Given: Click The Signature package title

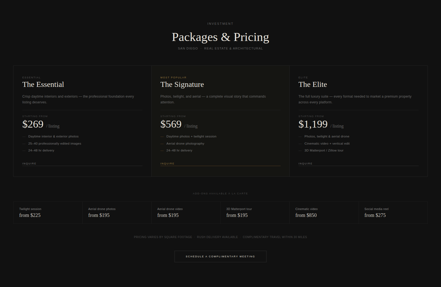Looking at the screenshot, I should [182, 84].
